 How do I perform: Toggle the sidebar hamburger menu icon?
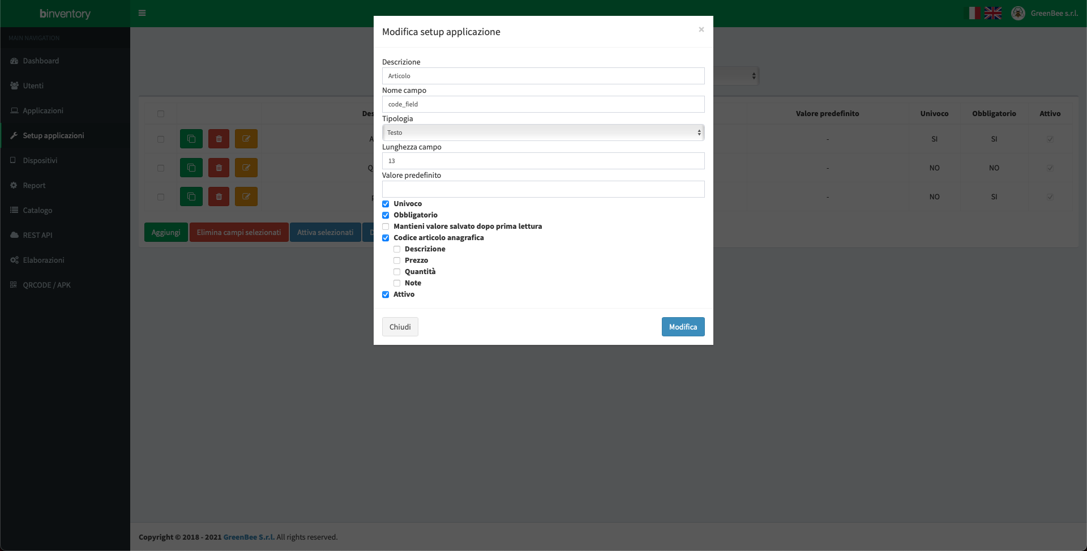point(142,13)
